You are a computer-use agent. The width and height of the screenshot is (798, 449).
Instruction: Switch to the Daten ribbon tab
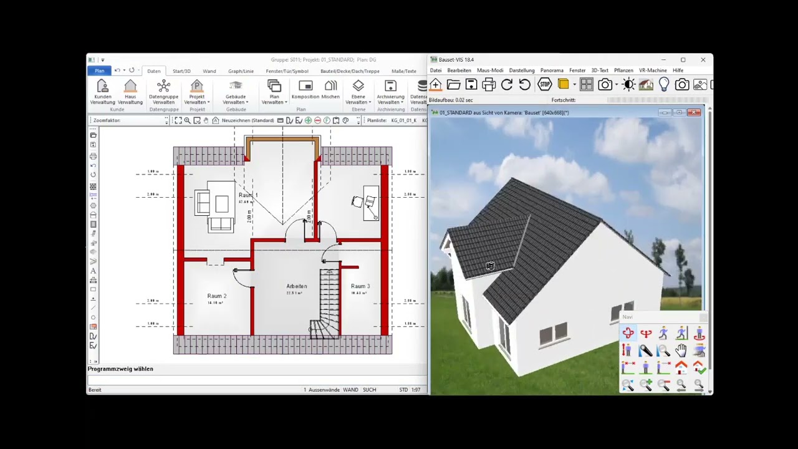pyautogui.click(x=154, y=71)
